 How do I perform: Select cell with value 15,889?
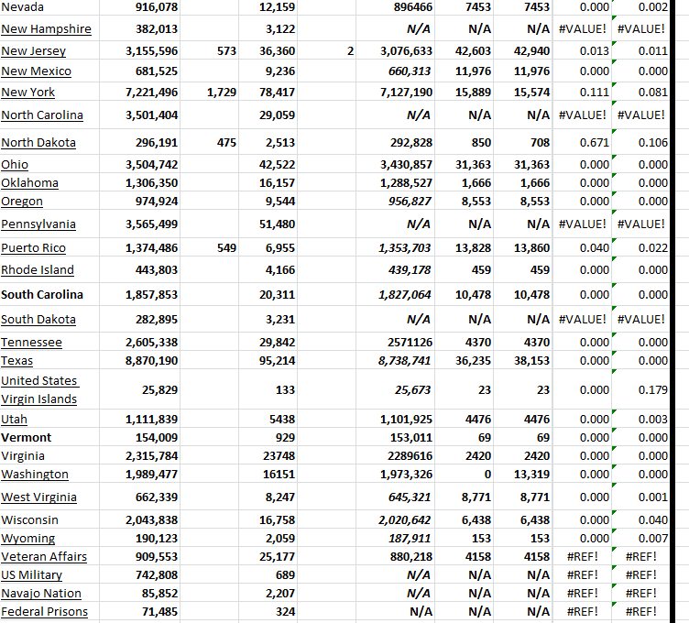465,93
